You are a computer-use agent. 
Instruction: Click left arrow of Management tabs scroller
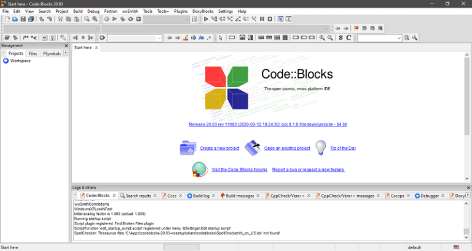4,53
